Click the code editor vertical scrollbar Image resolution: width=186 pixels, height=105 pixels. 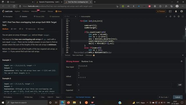(x=185, y=29)
